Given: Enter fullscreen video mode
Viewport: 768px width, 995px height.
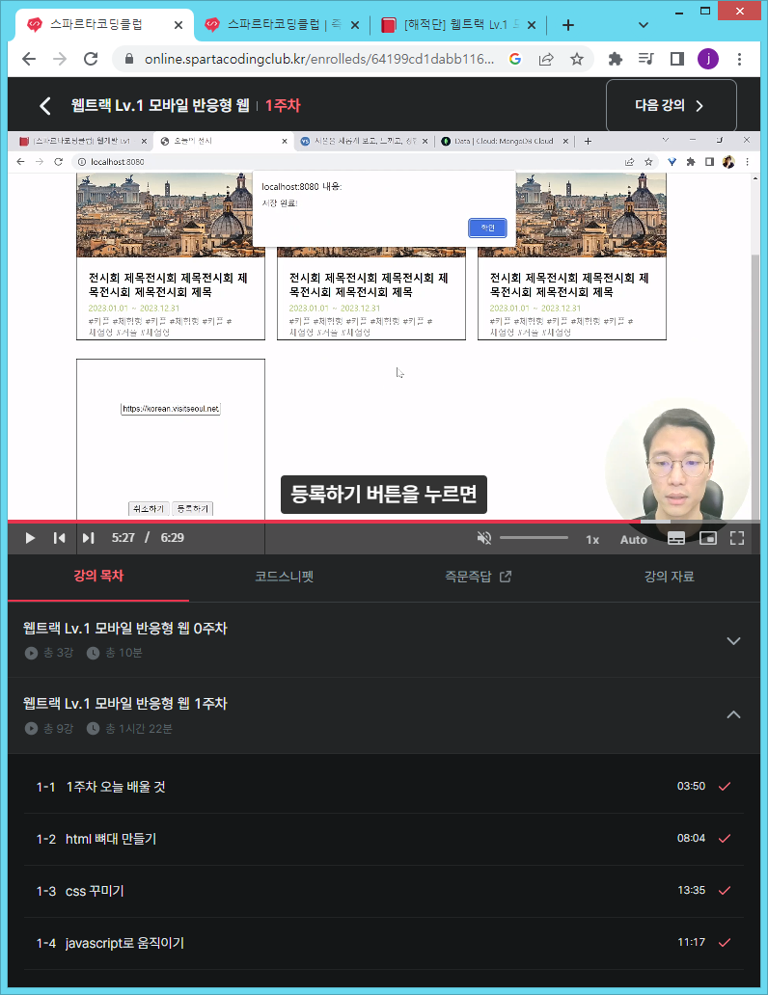Looking at the screenshot, I should click(737, 538).
